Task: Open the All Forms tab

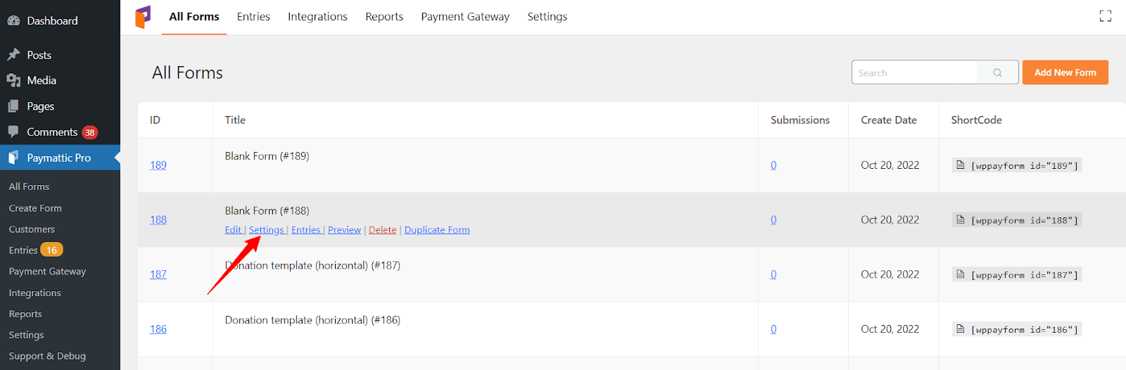Action: click(194, 17)
